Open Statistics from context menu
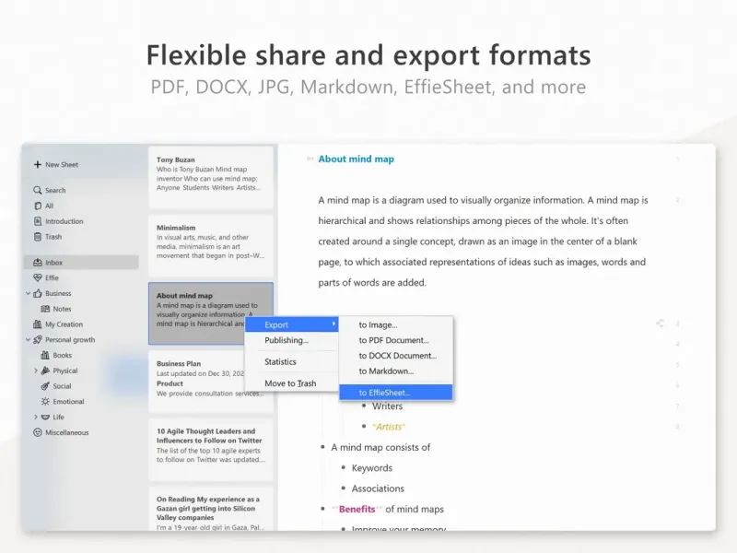The height and width of the screenshot is (553, 737). point(291,361)
